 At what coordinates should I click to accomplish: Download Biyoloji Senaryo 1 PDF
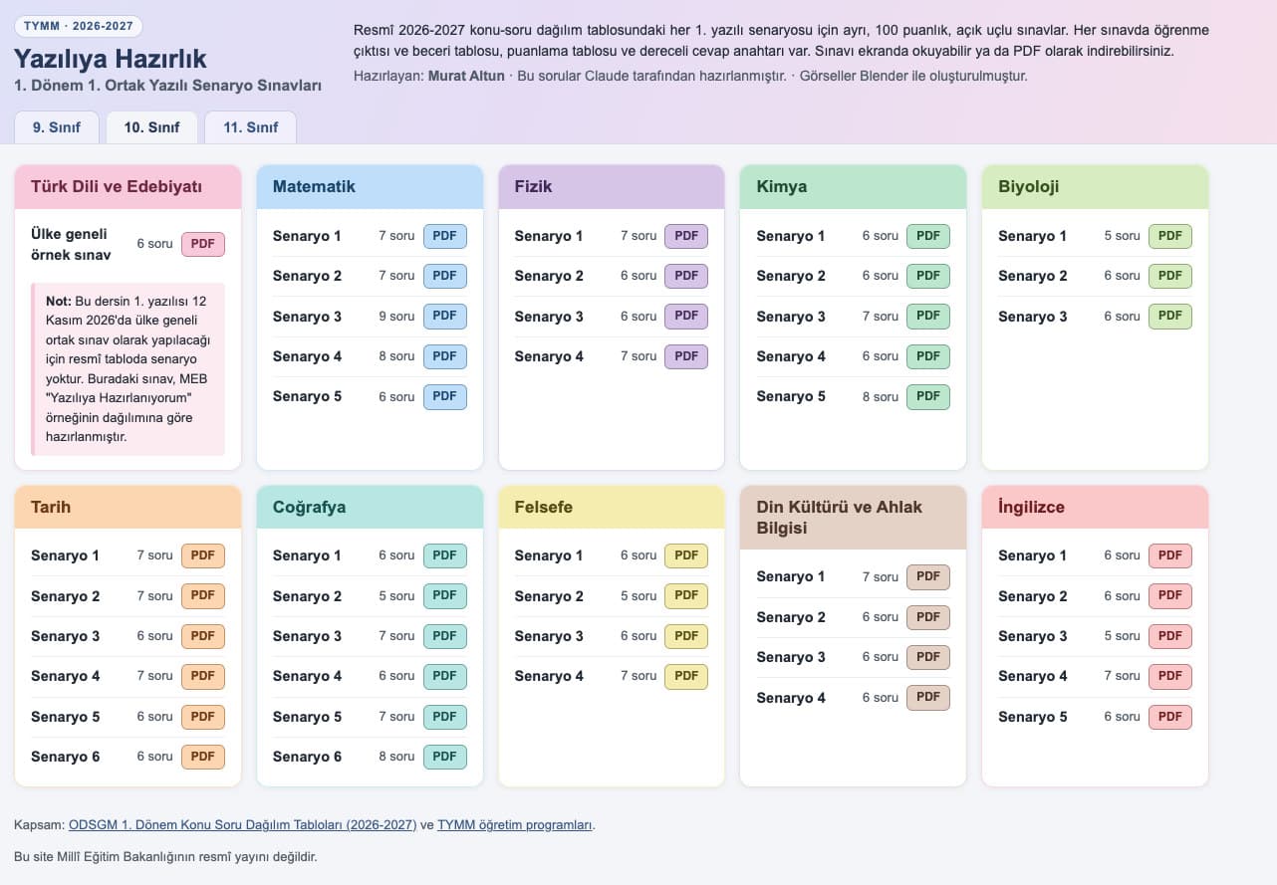click(x=1170, y=236)
